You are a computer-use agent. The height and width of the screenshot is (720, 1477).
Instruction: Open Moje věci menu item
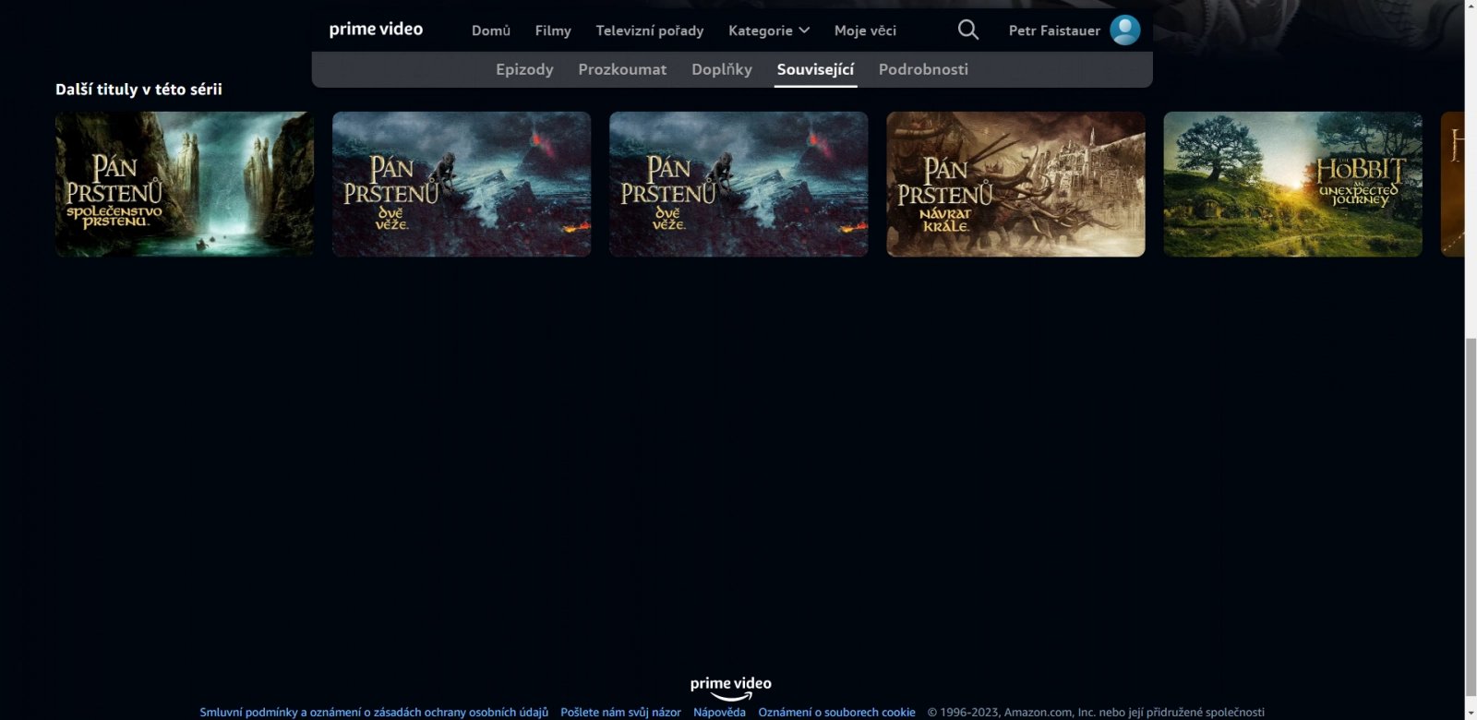click(865, 30)
